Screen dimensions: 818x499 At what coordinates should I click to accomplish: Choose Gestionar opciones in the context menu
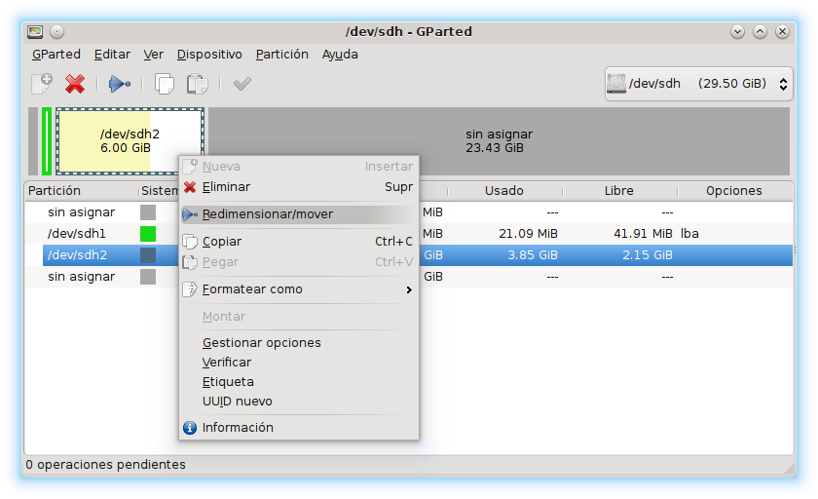(x=298, y=343)
